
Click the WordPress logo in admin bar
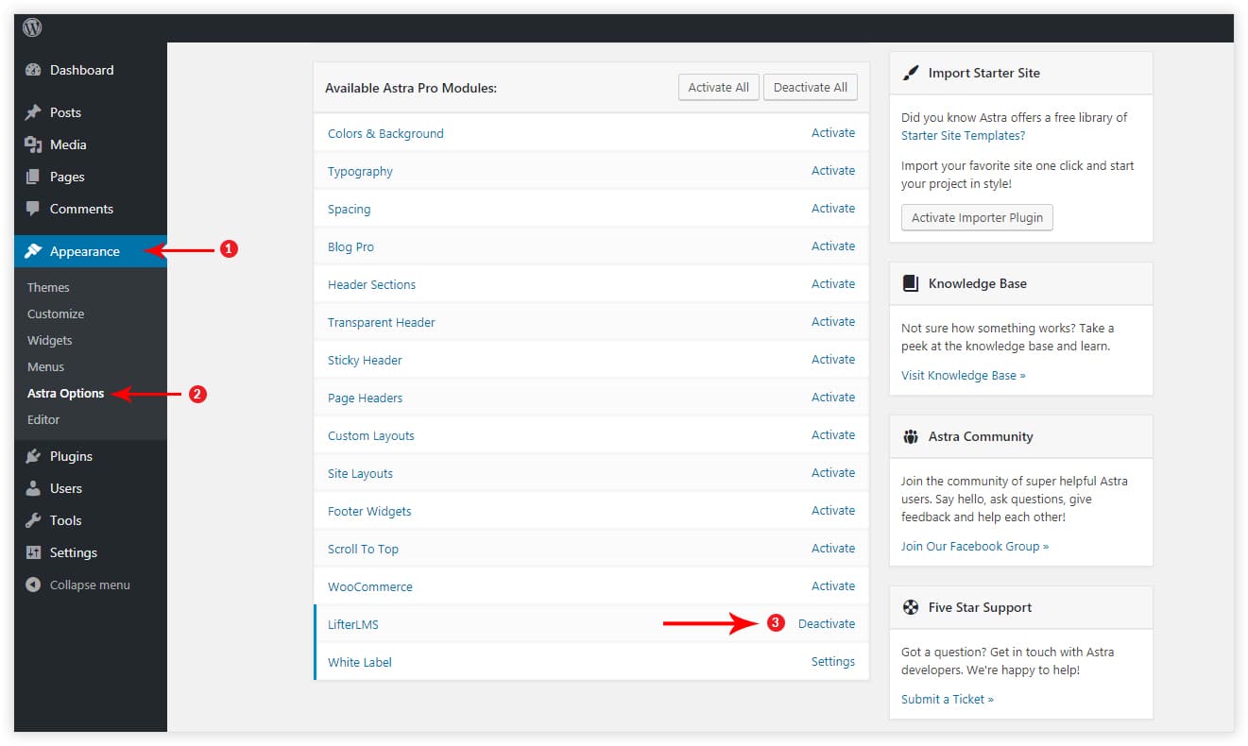[32, 27]
